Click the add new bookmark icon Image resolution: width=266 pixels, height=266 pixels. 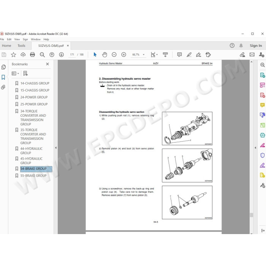click(25, 73)
